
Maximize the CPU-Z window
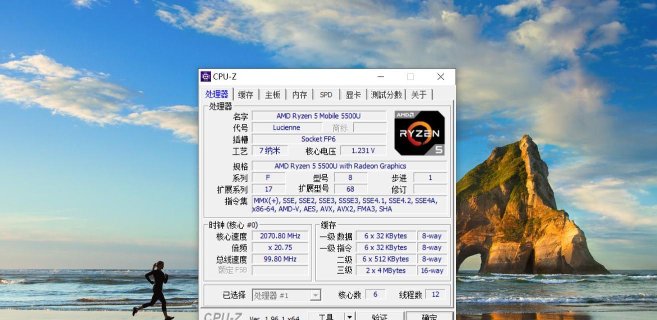pyautogui.click(x=410, y=76)
